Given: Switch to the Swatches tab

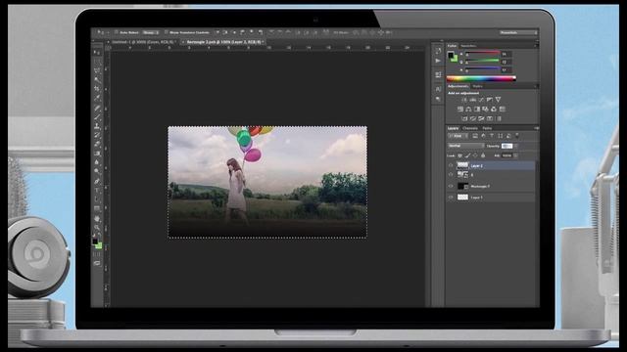Looking at the screenshot, I should [x=468, y=46].
